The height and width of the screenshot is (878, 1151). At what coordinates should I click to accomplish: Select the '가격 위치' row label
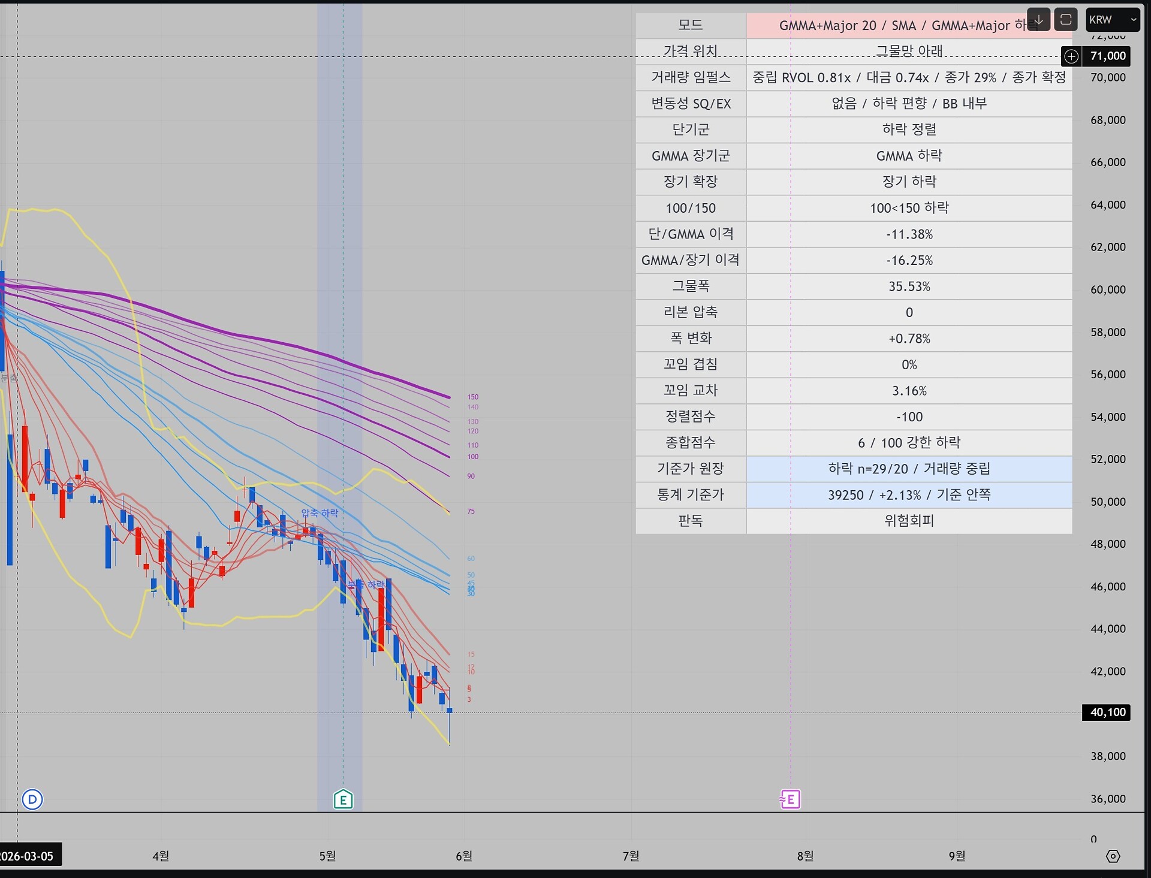(x=691, y=52)
